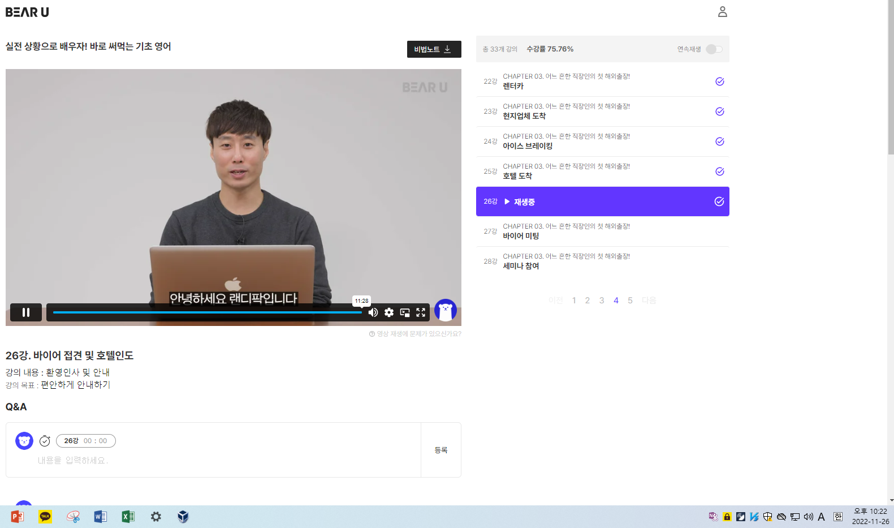Toggle completion check for 호텔 도착
Screen dimensions: 894x528
coord(720,171)
